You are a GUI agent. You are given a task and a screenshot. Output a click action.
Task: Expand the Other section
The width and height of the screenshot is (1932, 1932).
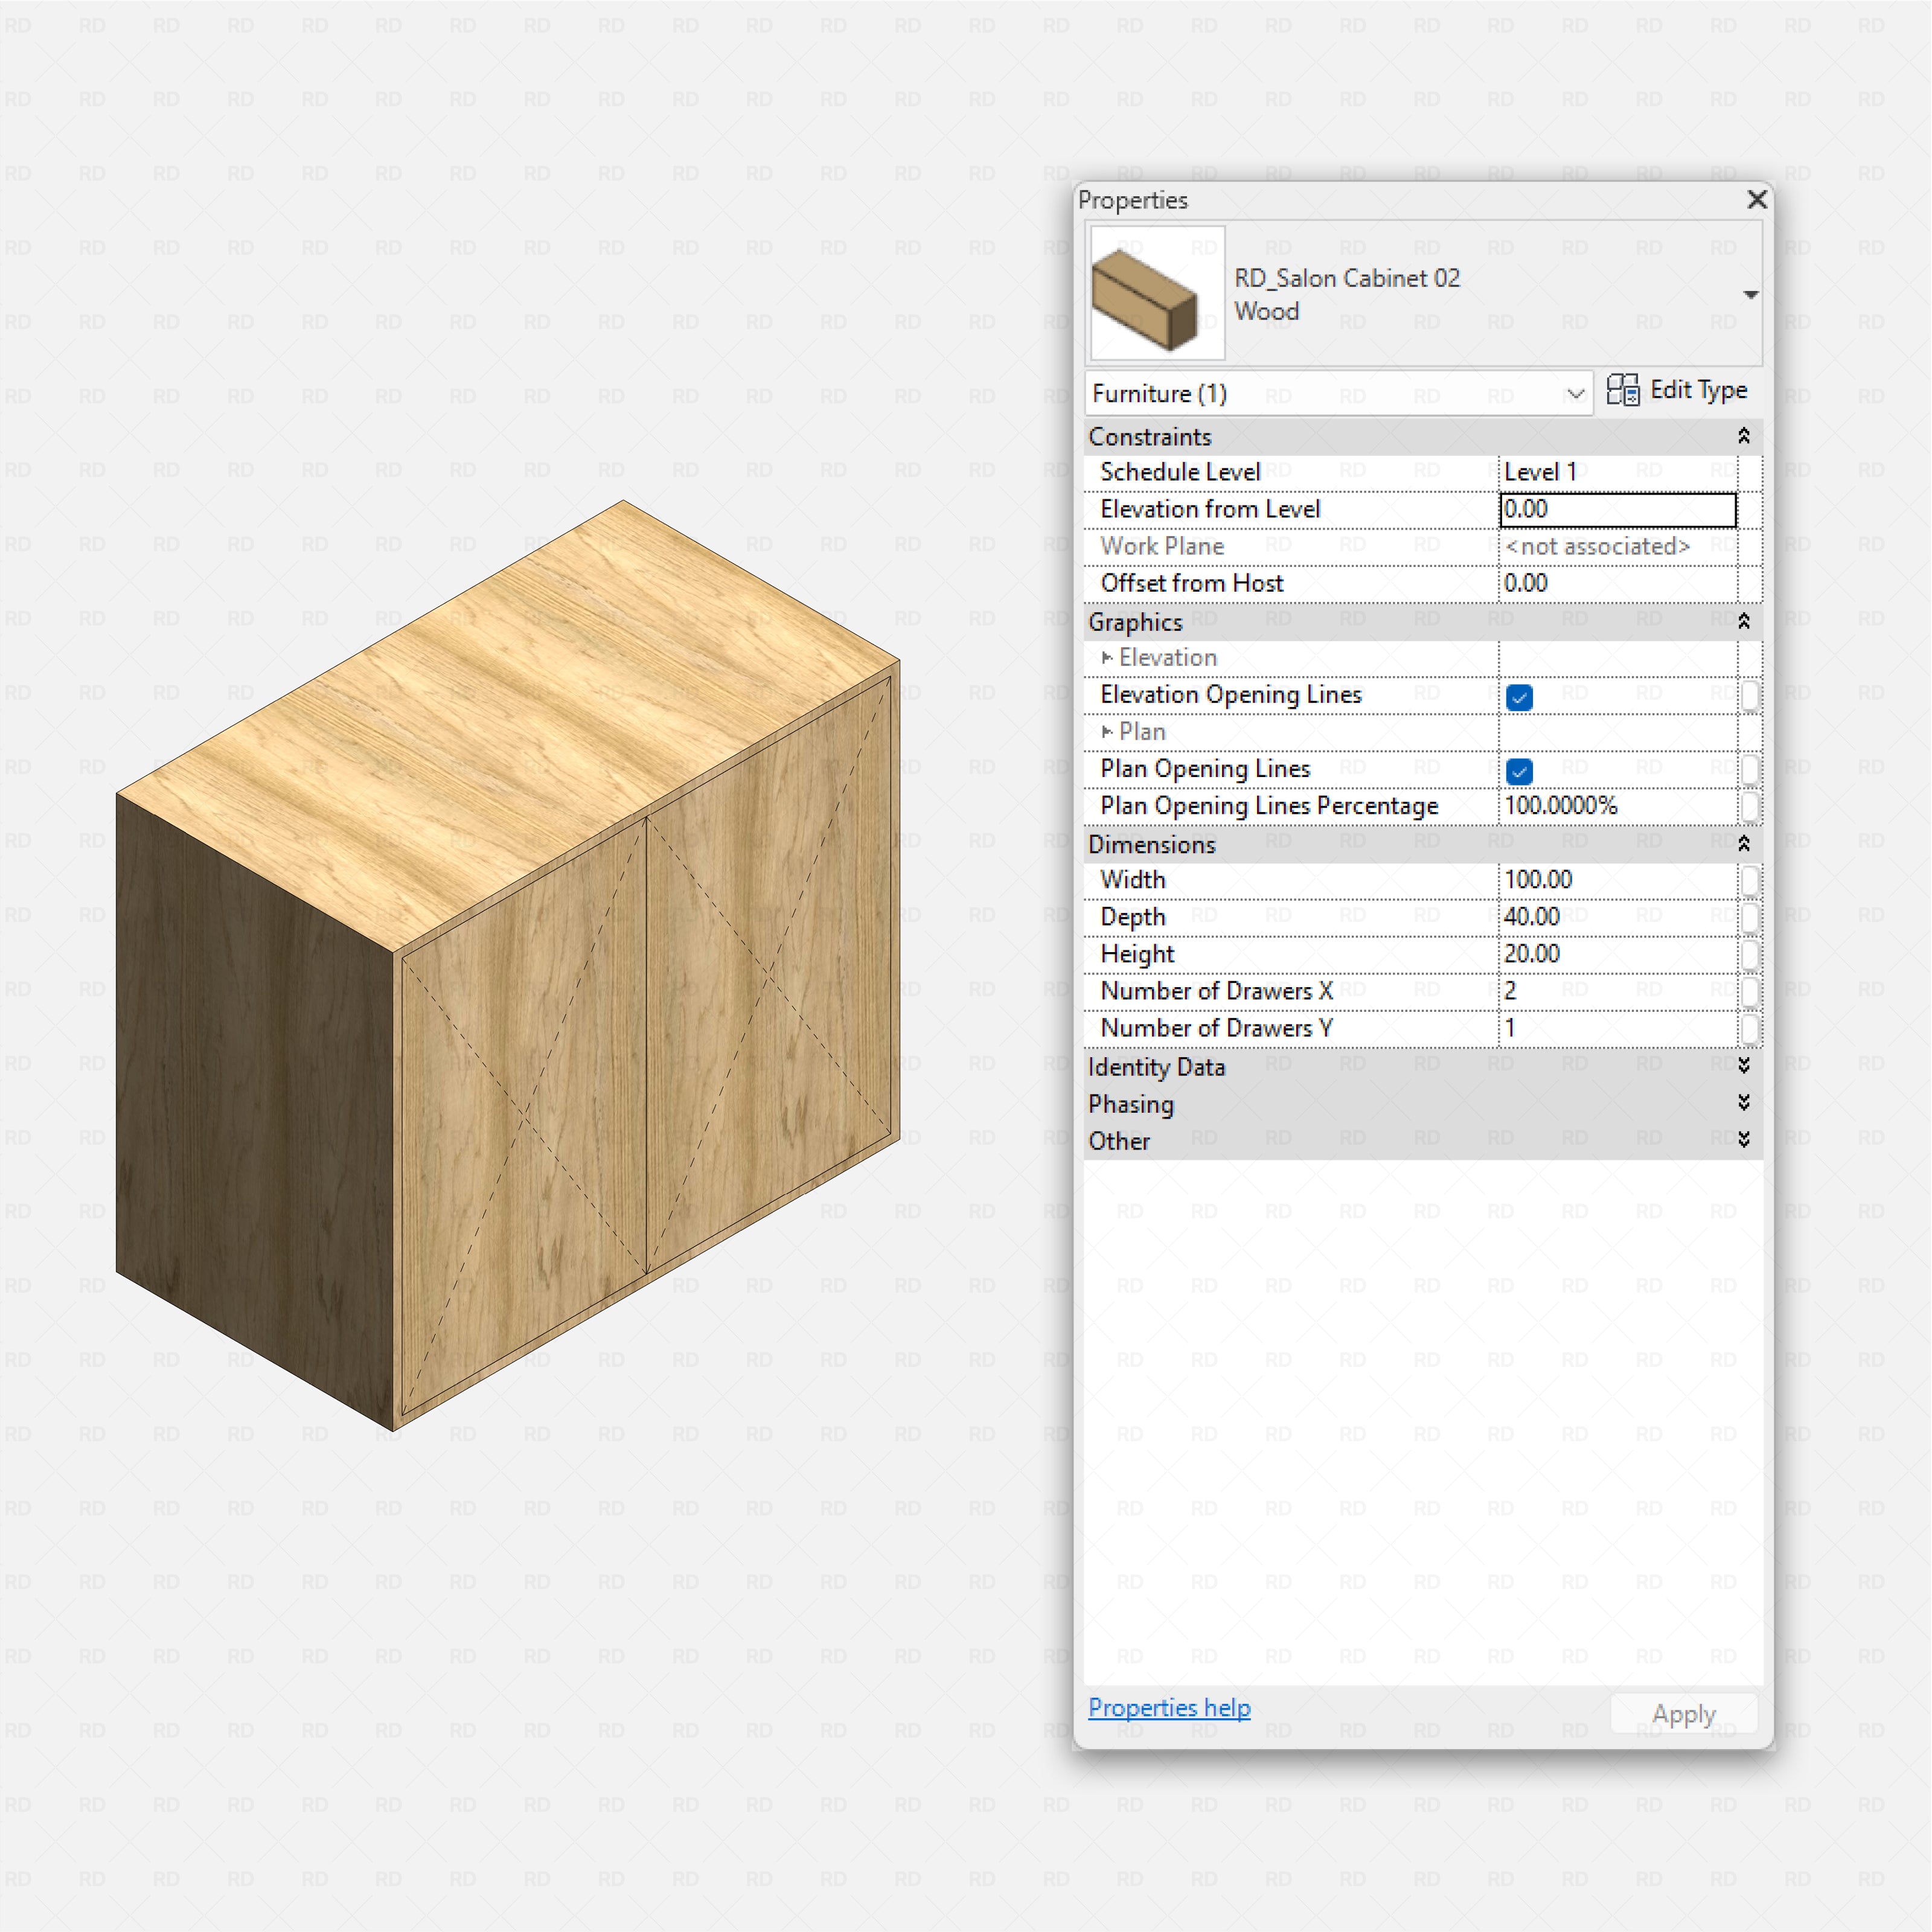(1743, 1140)
